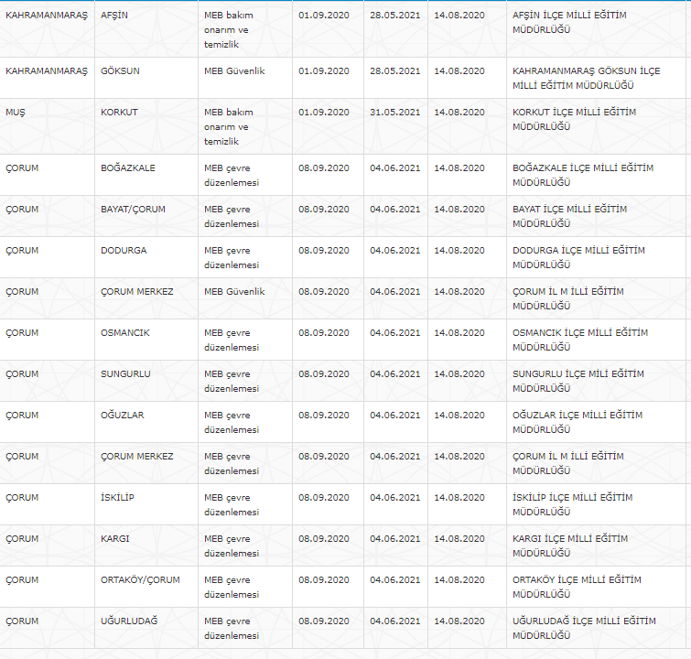Click MEB çevre düzenlemesi in İSKİLİP row
The height and width of the screenshot is (659, 691).
232,504
